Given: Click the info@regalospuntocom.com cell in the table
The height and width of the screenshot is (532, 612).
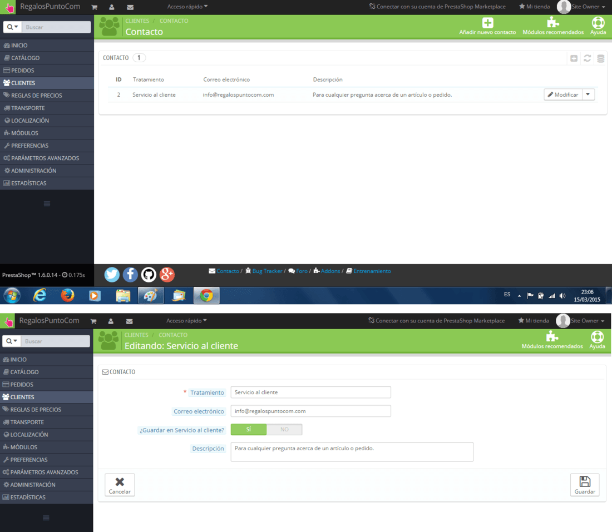Looking at the screenshot, I should [x=239, y=95].
